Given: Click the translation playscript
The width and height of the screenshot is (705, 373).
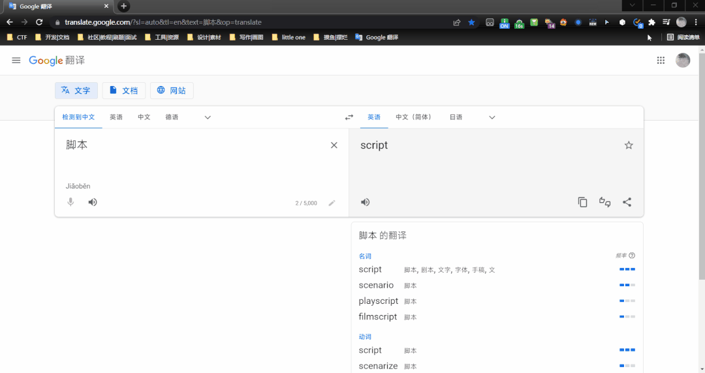Looking at the screenshot, I should click(x=378, y=301).
